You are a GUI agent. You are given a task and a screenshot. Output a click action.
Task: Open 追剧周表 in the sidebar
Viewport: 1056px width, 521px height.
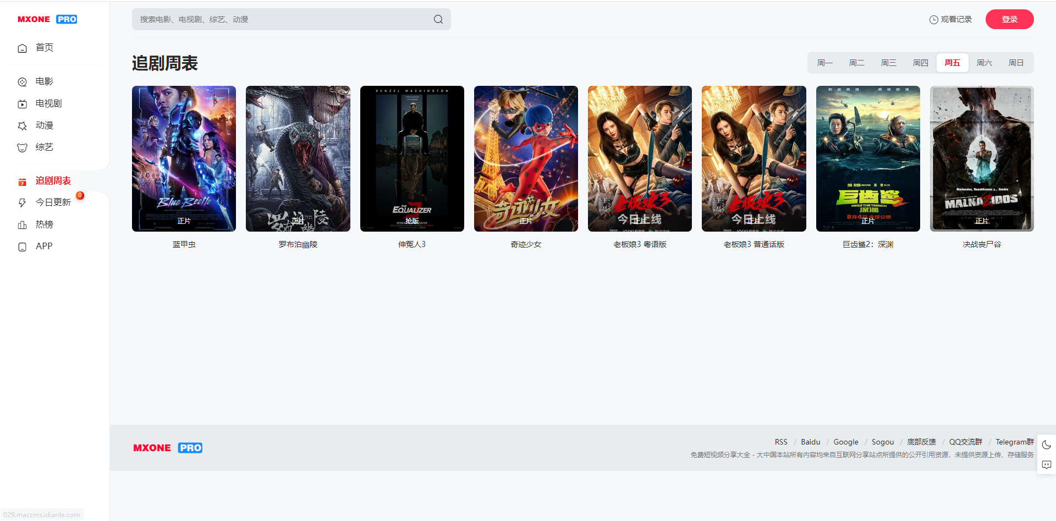[53, 181]
